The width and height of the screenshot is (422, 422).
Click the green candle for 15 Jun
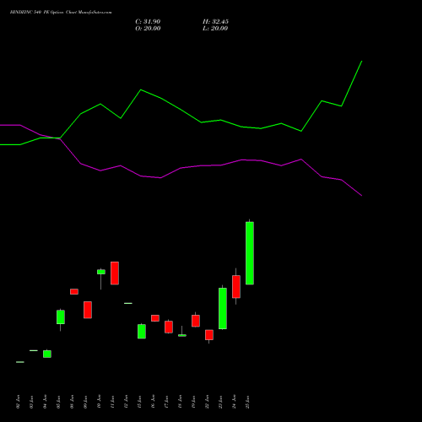tap(142, 331)
